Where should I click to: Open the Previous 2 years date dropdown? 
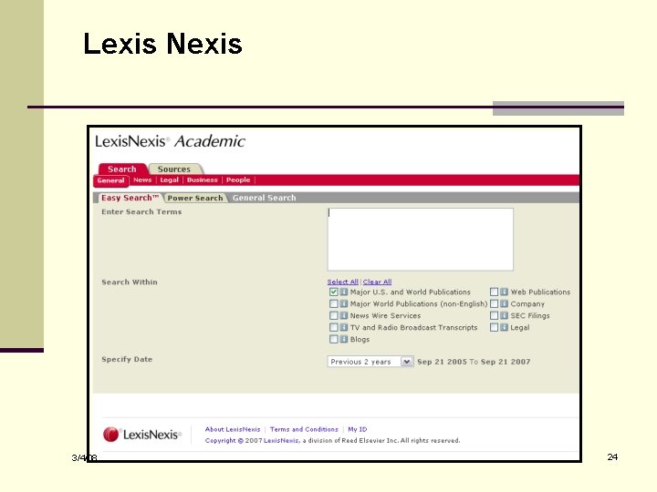pyautogui.click(x=370, y=362)
